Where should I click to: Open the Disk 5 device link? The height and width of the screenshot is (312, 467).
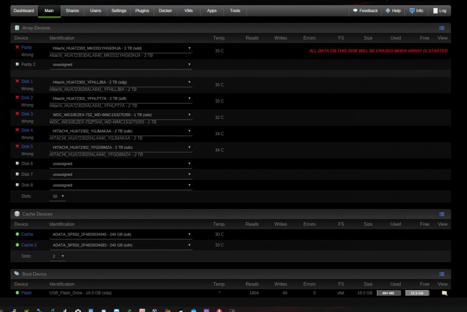27,146
